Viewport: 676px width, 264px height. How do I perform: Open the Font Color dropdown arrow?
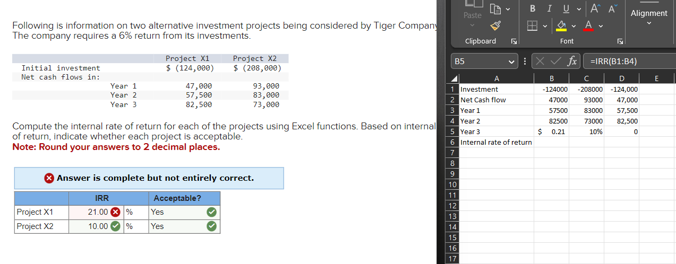click(600, 25)
